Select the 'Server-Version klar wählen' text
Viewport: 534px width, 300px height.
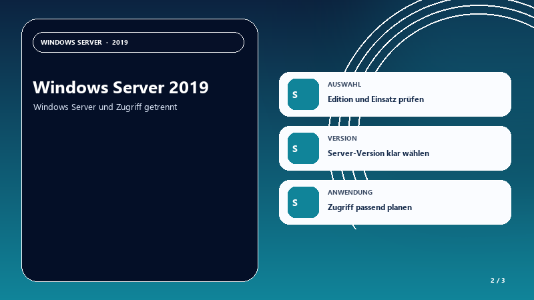pyautogui.click(x=378, y=153)
